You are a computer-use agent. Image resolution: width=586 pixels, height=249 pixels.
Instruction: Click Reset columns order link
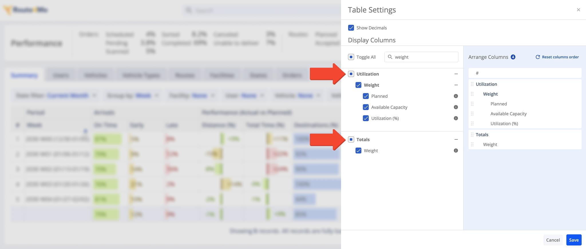pos(557,57)
